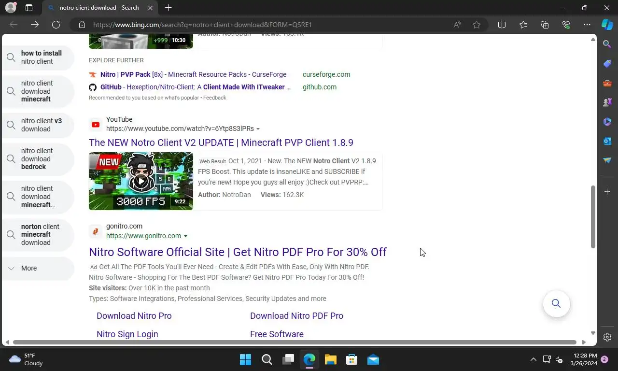Click the floating round search button
The height and width of the screenshot is (371, 618).
point(556,303)
